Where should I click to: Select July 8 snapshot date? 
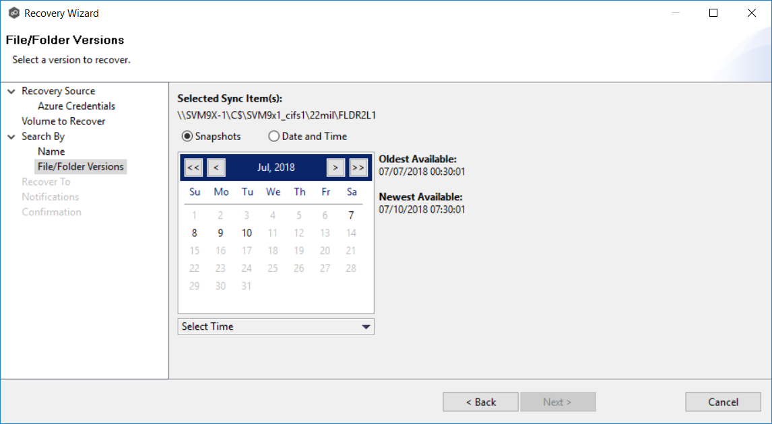point(195,233)
